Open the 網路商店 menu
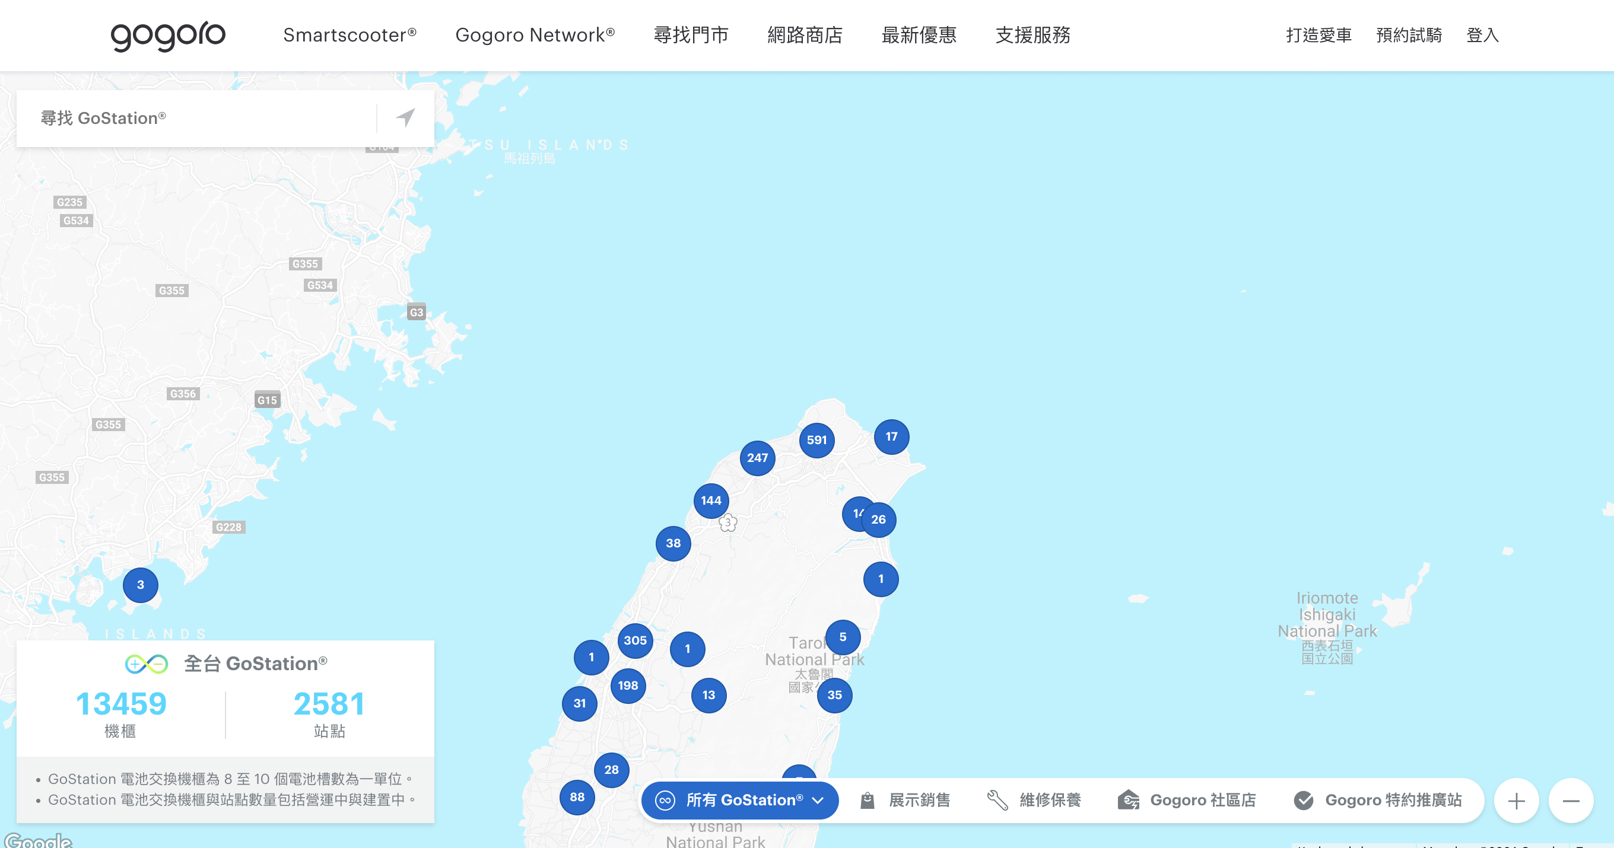The width and height of the screenshot is (1614, 848). pos(805,35)
